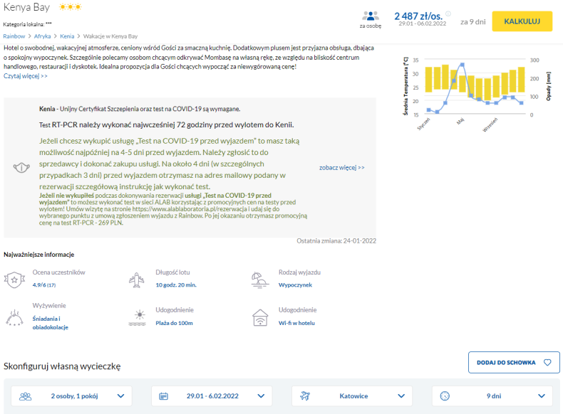Click the 'Skonfiguruj własną wycieczkę' heading
This screenshot has height=414, width=563.
[x=62, y=366]
